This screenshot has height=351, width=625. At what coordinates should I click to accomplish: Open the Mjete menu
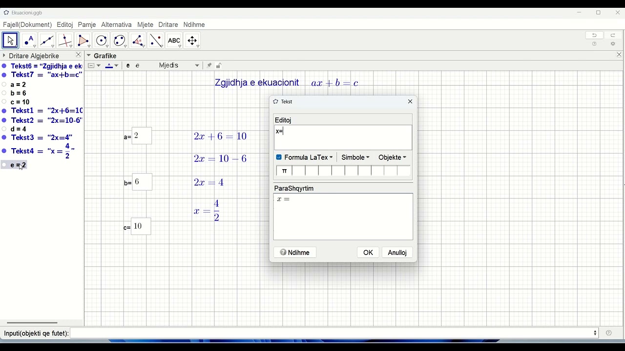coord(145,24)
